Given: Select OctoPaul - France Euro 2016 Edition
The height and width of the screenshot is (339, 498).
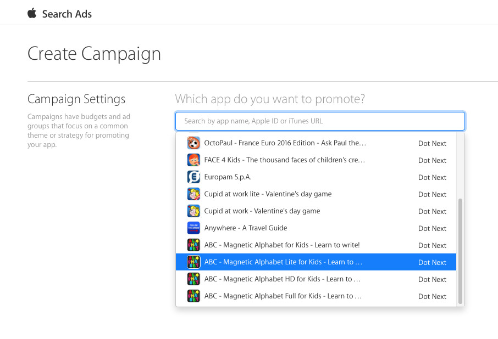Looking at the screenshot, I should tap(285, 143).
